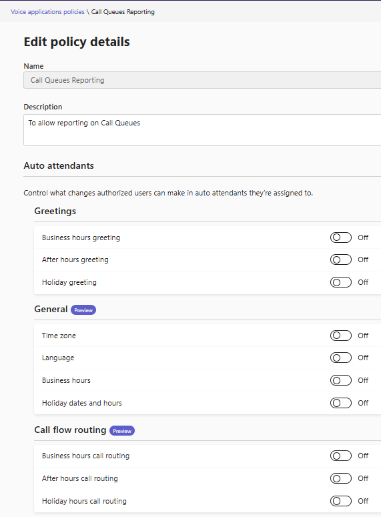Image resolution: width=381 pixels, height=517 pixels.
Task: Click the Preview badge beside Call flow routing
Action: [122, 431]
